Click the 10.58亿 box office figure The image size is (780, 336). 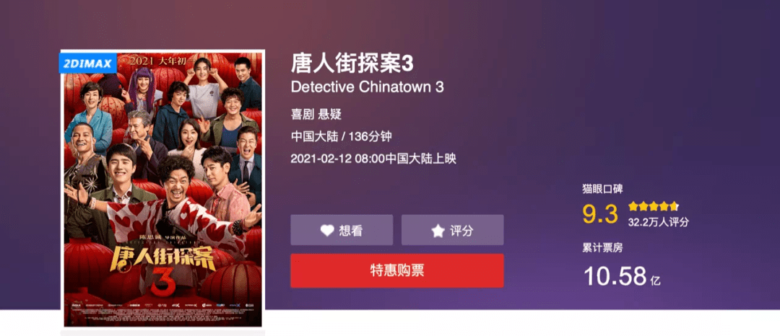tap(622, 276)
